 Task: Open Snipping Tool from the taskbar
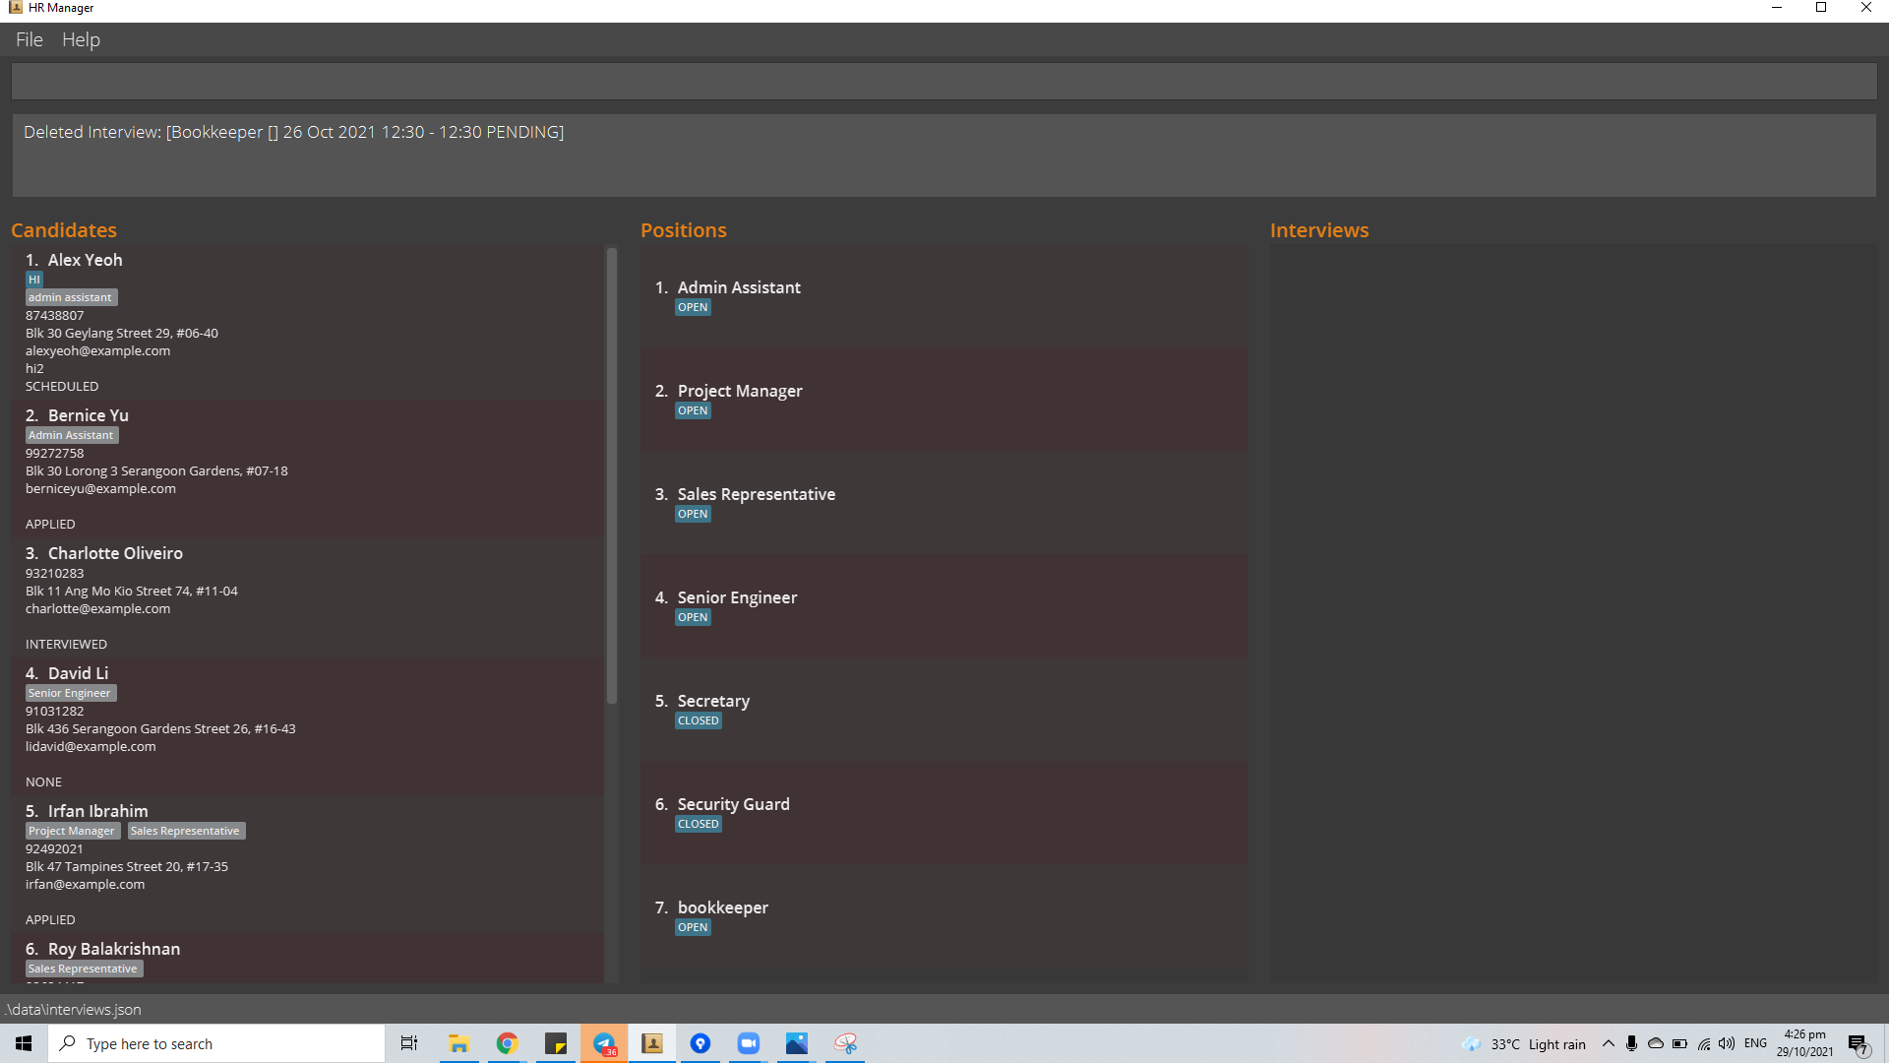845,1043
